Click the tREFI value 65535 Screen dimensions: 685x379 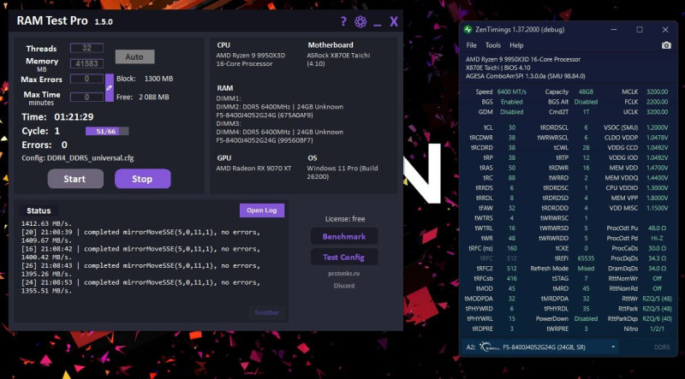(586, 258)
